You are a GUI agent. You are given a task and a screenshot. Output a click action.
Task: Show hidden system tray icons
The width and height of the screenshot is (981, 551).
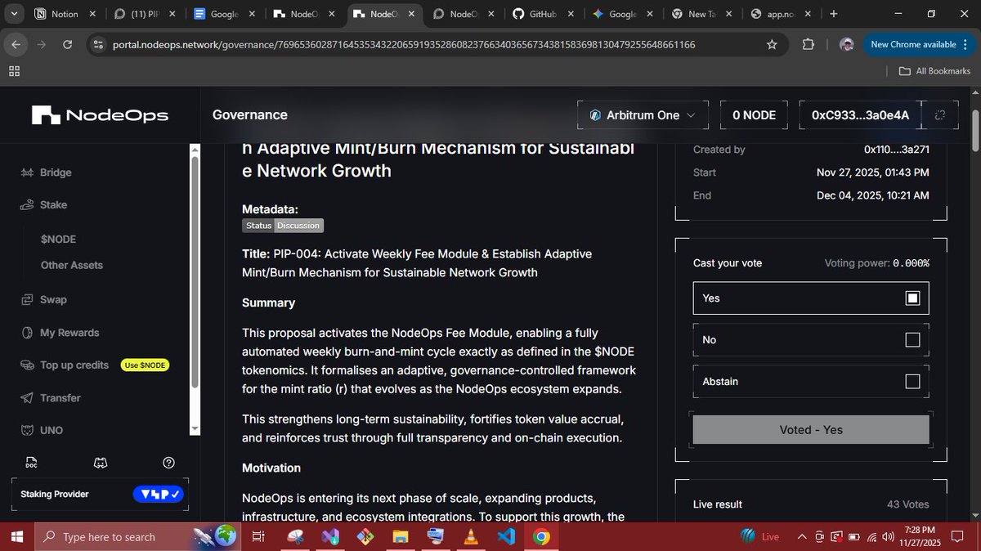804,537
